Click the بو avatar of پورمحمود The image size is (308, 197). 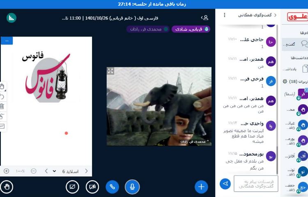[271, 156]
